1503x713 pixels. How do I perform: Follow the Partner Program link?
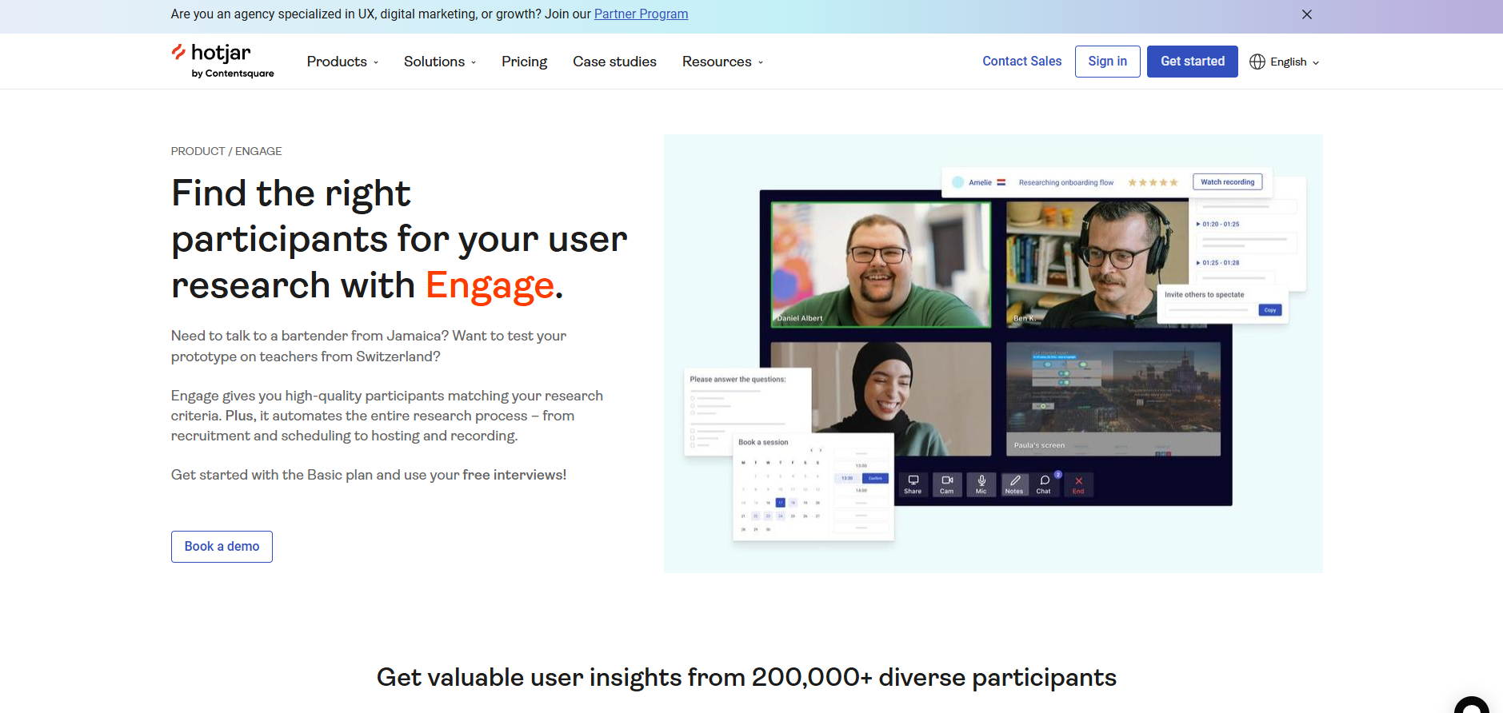coord(641,14)
